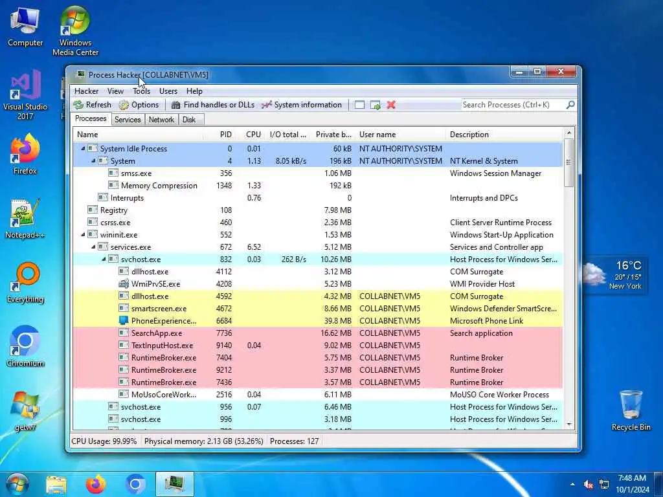The image size is (663, 497).
Task: Collapse the services.exe tree node
Action: (x=93, y=247)
